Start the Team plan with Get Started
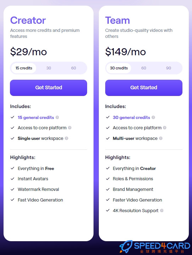This screenshot has height=255, width=192. point(144,88)
